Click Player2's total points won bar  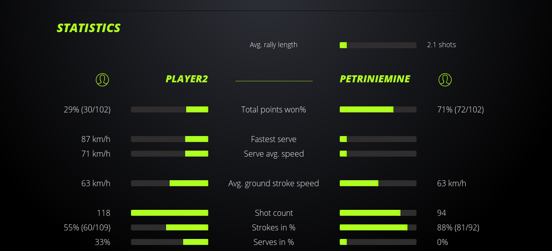(x=170, y=109)
